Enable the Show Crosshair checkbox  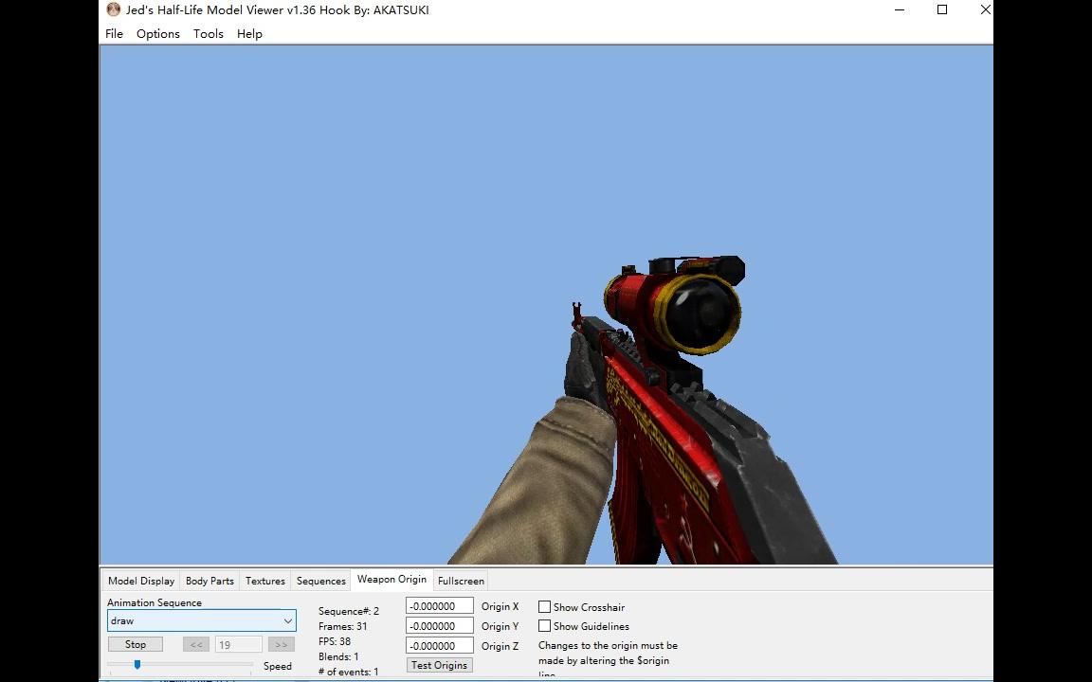[545, 606]
